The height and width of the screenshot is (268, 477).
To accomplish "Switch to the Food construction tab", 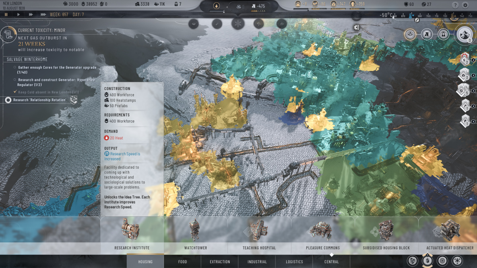I will click(x=182, y=261).
